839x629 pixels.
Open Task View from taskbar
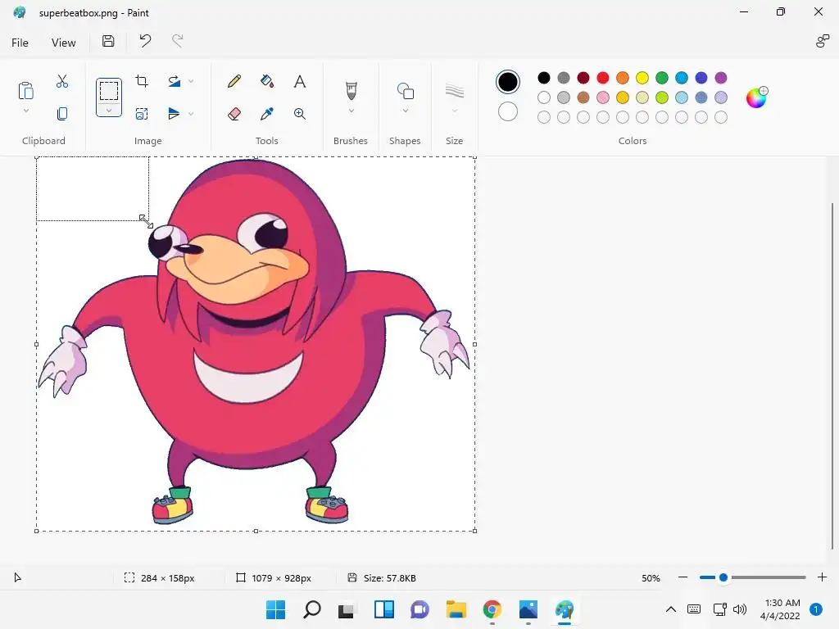click(x=347, y=609)
